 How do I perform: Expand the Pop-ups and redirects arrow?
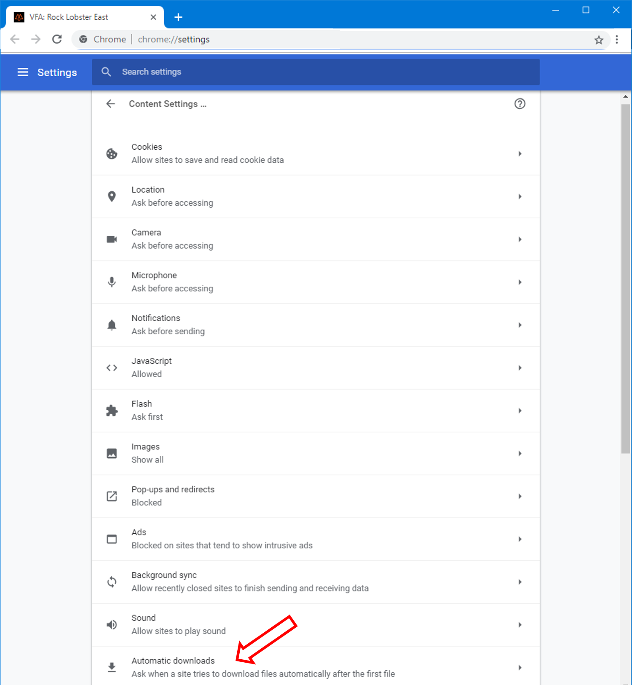[x=520, y=496]
